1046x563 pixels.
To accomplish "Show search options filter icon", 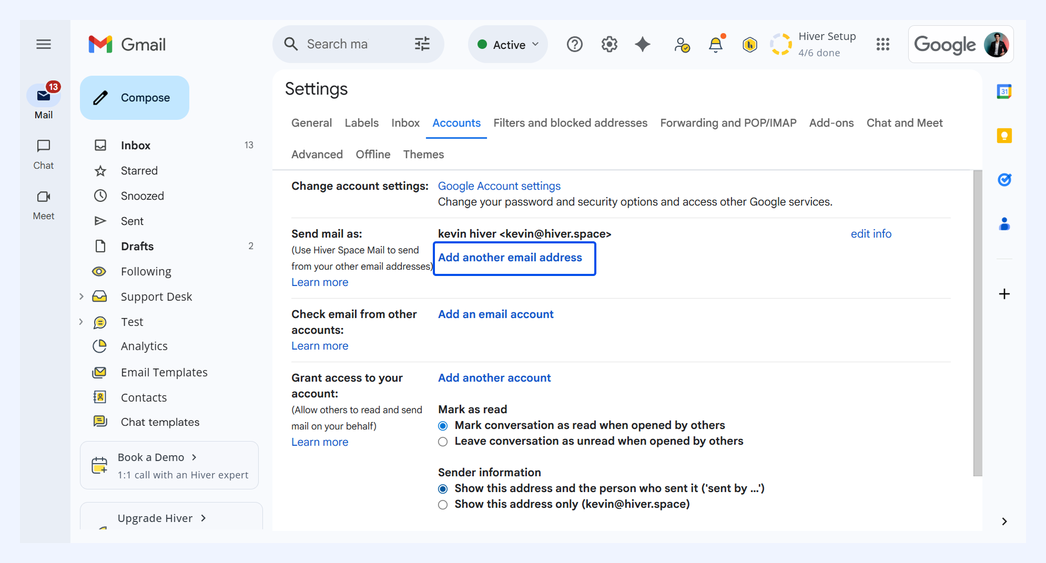I will pyautogui.click(x=422, y=44).
